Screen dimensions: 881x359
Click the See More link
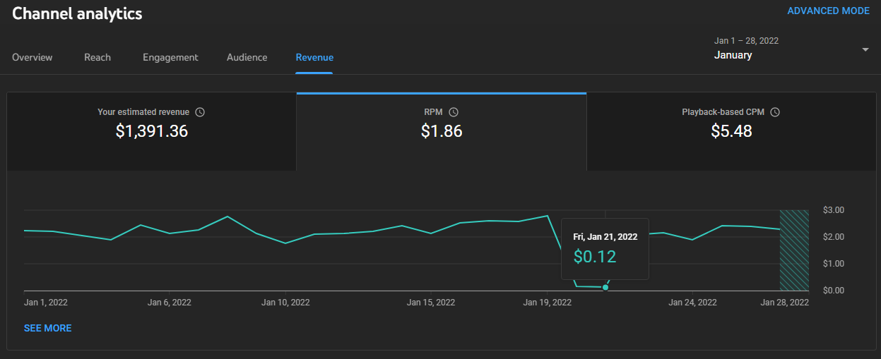pos(47,328)
